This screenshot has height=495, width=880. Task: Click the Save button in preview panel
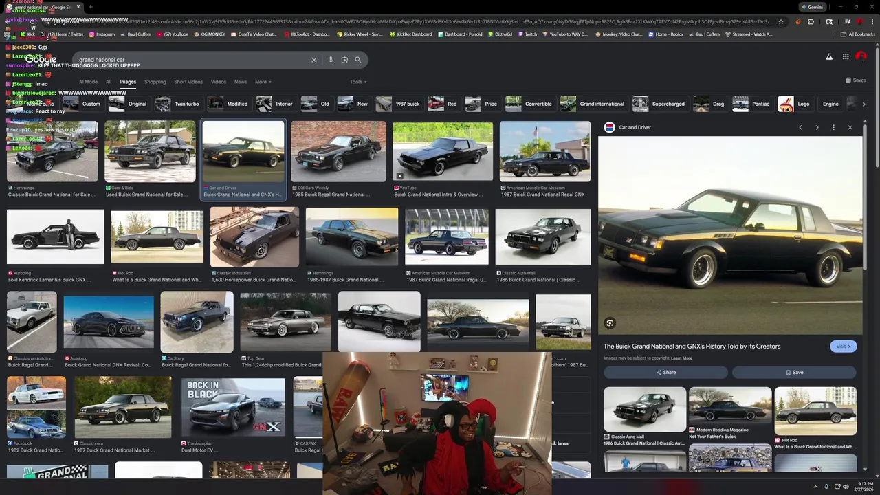794,373
